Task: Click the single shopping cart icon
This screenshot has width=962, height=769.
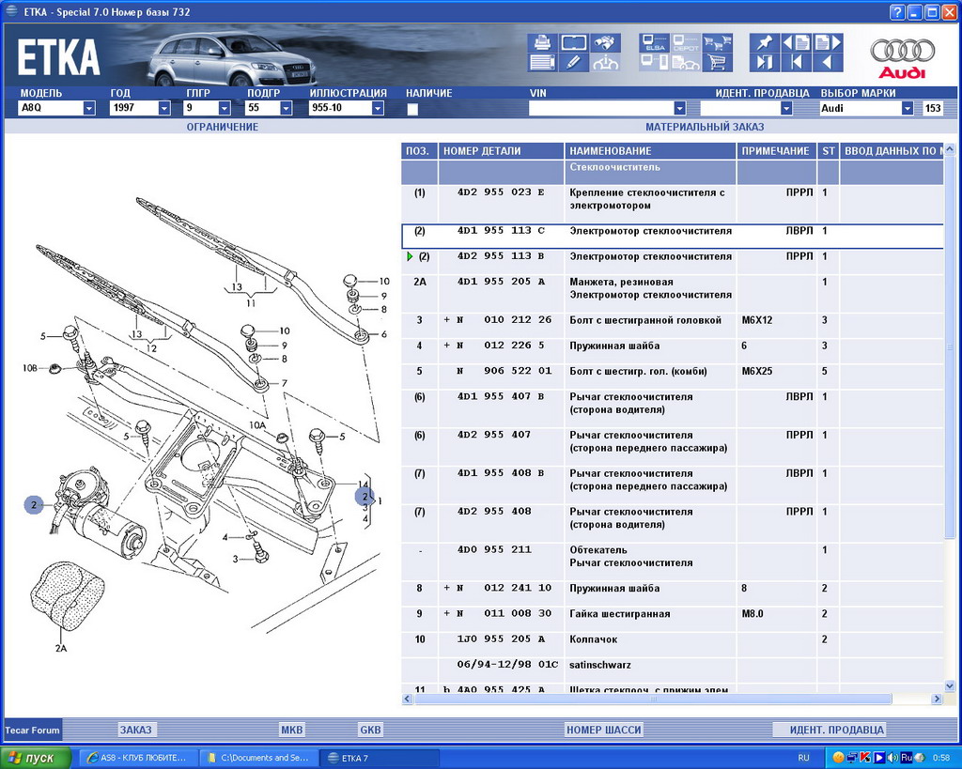Action: click(718, 63)
